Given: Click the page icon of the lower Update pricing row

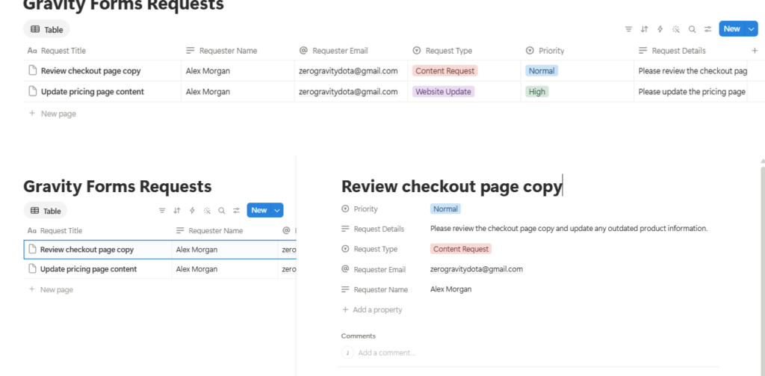Looking at the screenshot, I should click(x=33, y=268).
